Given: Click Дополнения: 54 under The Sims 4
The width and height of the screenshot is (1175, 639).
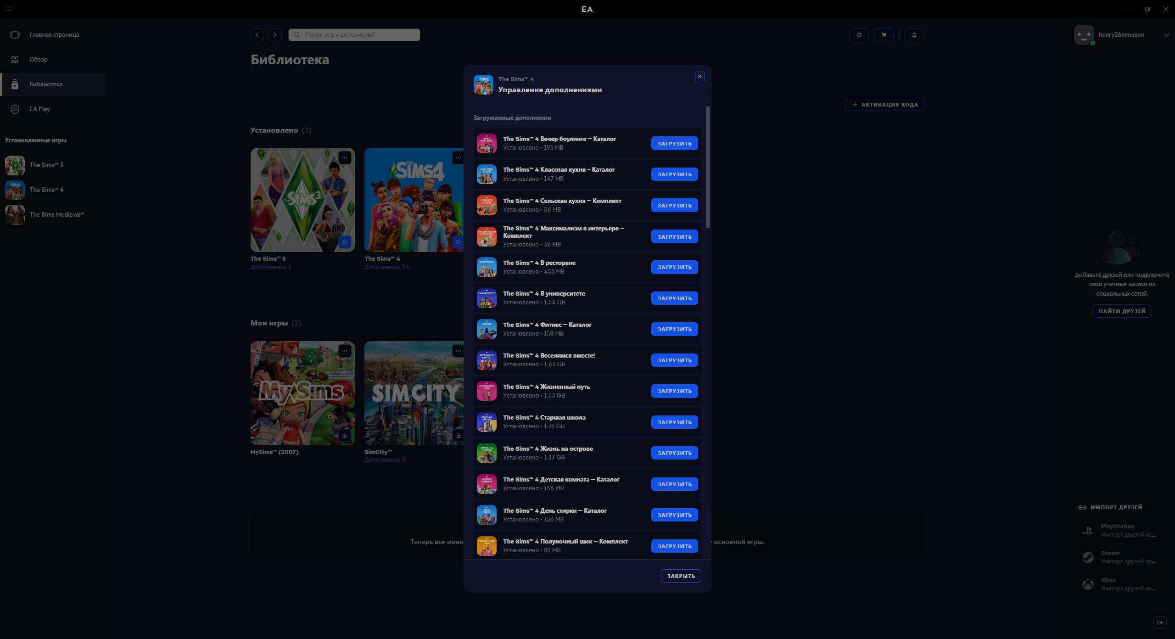Looking at the screenshot, I should (386, 267).
